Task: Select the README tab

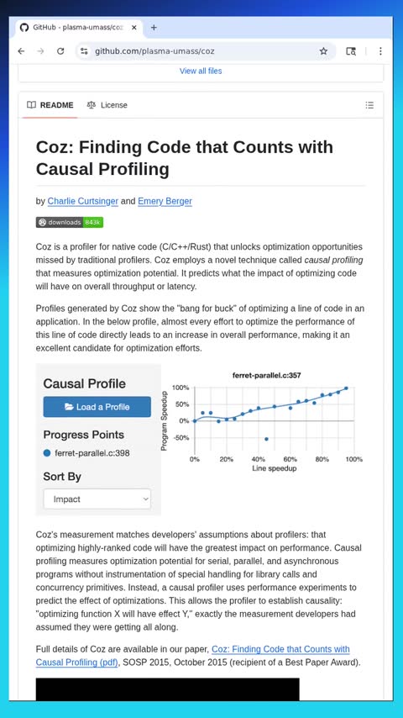Action: coord(50,105)
